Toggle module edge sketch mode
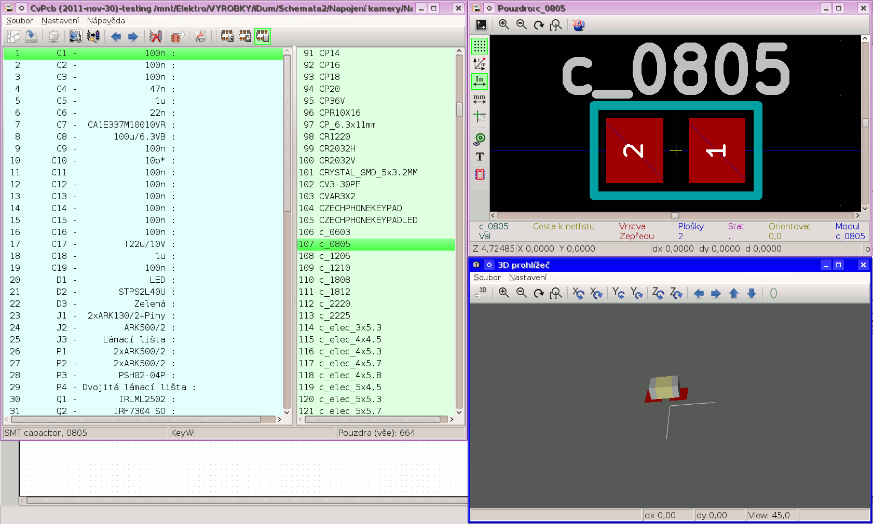The height and width of the screenshot is (524, 873). click(480, 174)
